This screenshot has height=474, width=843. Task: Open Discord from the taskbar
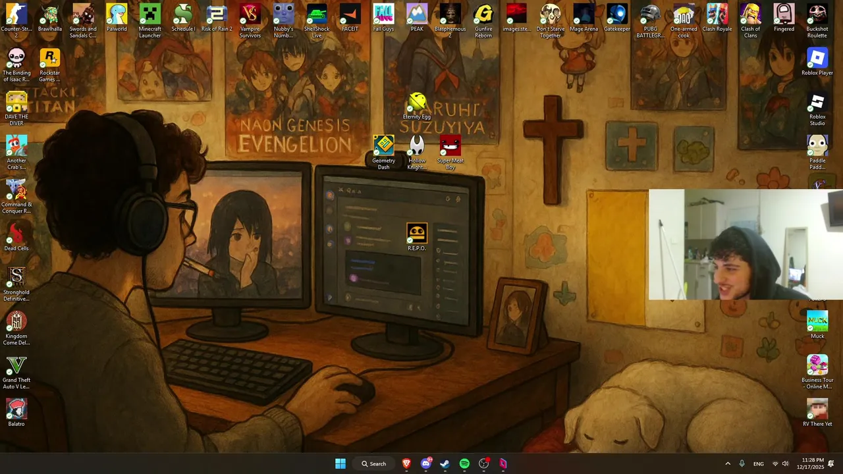(426, 463)
